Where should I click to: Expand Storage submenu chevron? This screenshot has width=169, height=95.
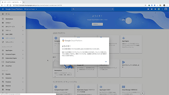[23, 90]
